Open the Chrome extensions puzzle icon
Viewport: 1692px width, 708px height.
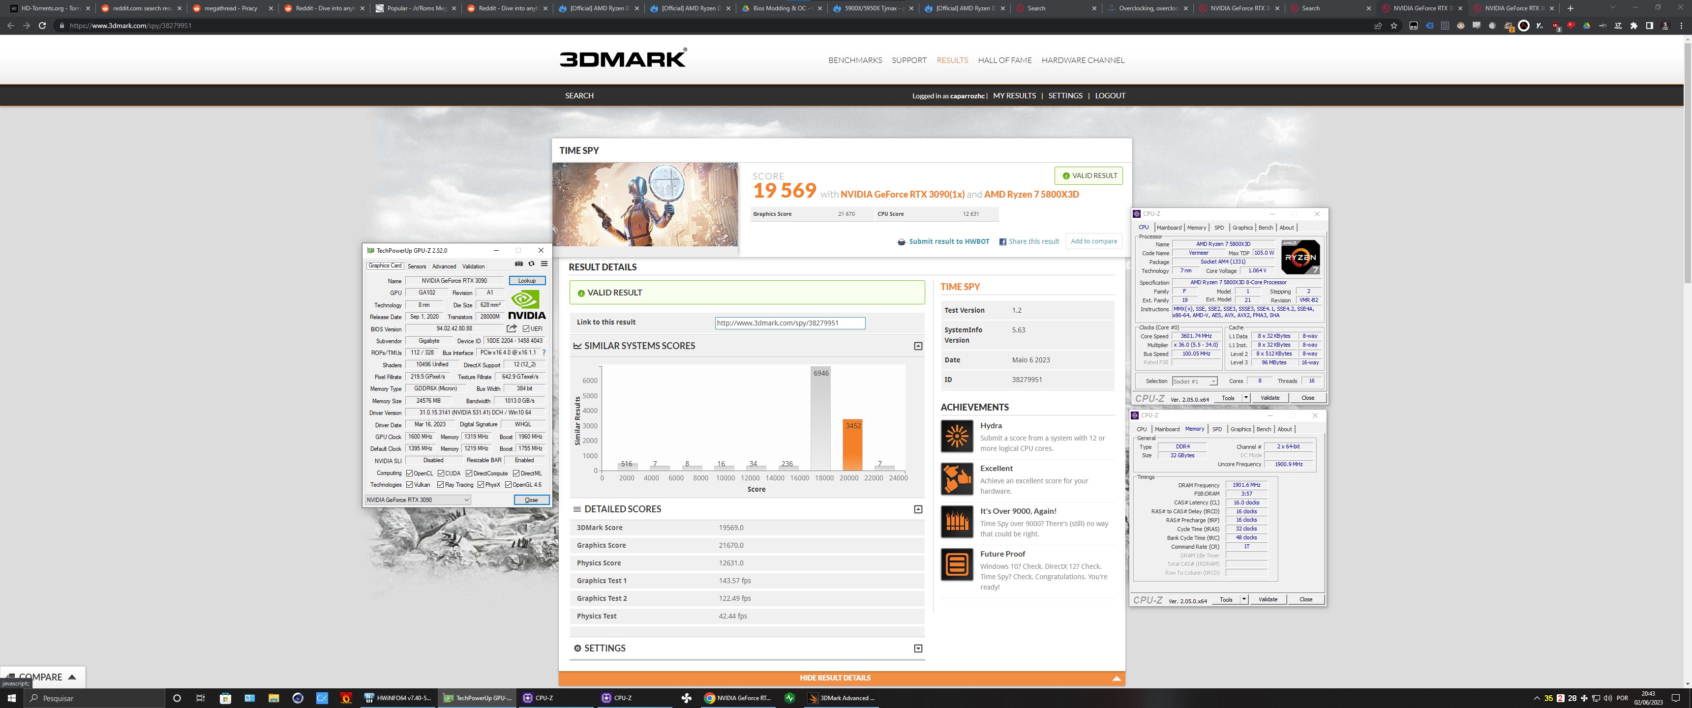click(1634, 26)
